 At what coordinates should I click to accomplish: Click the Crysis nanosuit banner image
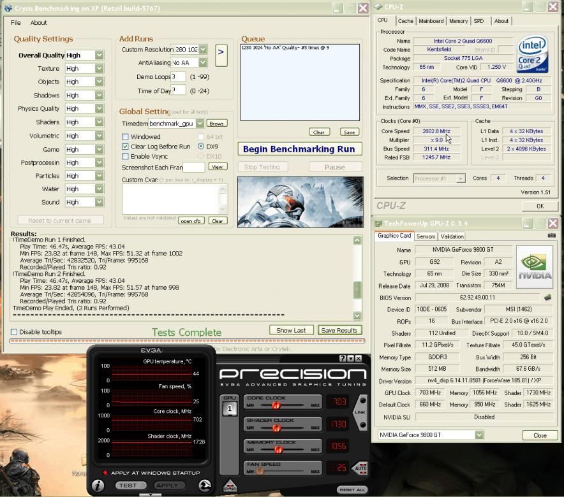[301, 202]
